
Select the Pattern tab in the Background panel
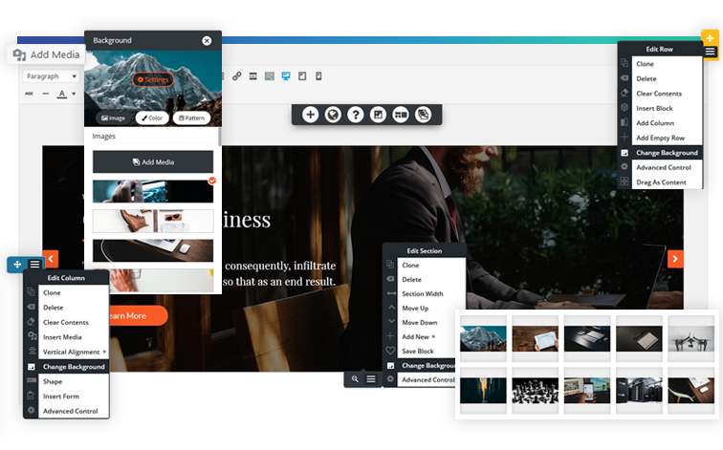192,118
